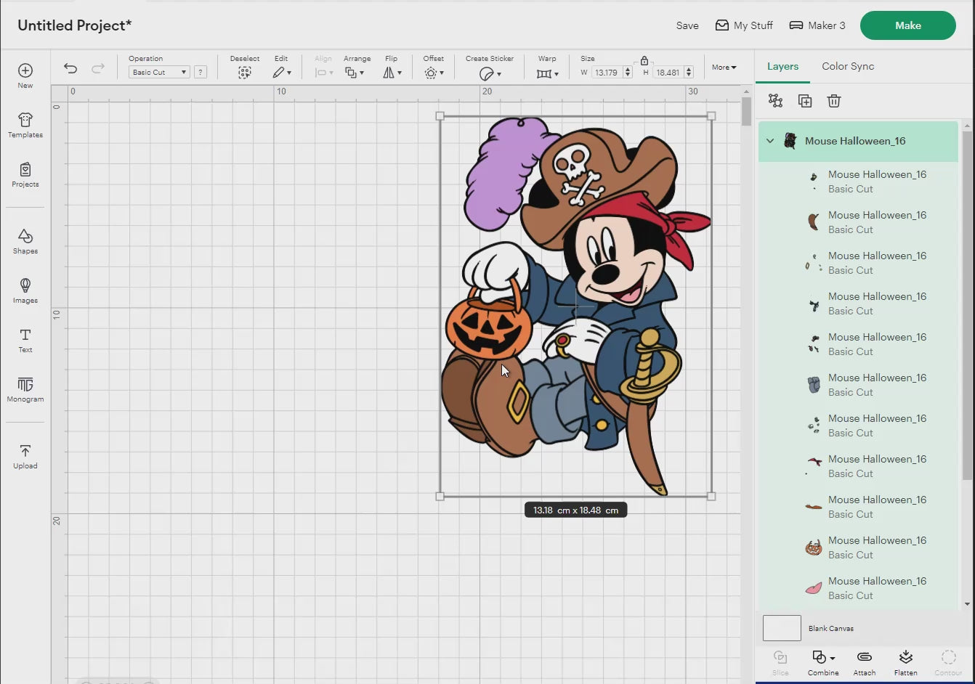The image size is (975, 684).
Task: Select the pink tongue layer
Action: (859, 588)
